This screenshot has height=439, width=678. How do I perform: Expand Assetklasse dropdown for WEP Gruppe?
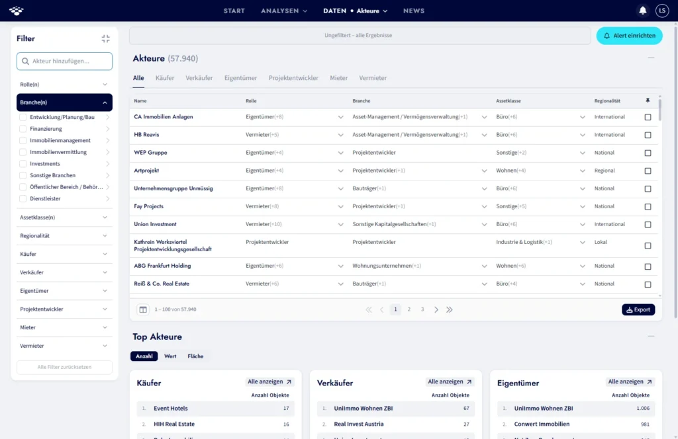coord(582,153)
